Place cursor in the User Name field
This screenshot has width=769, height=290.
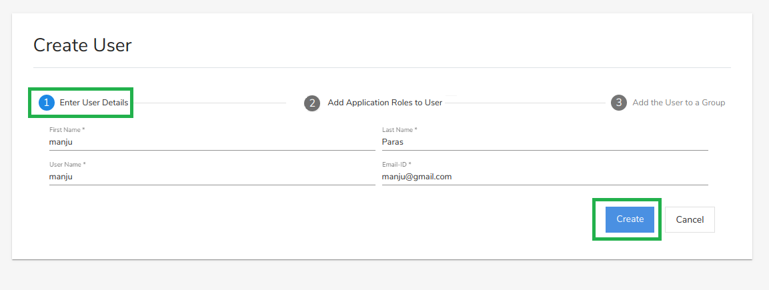(212, 177)
